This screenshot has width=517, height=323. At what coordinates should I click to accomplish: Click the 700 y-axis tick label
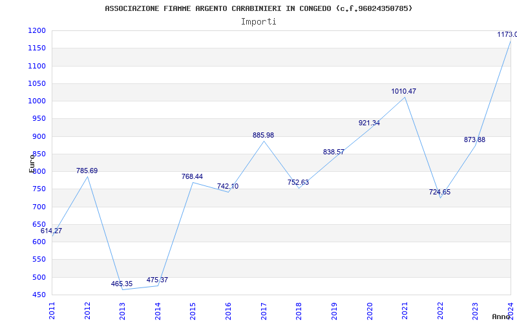(x=39, y=207)
